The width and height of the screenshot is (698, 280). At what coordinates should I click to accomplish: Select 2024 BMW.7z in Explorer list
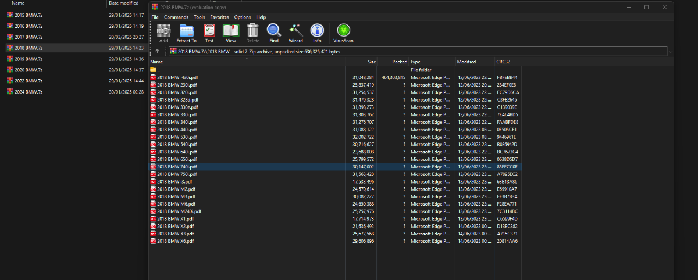[x=28, y=92]
